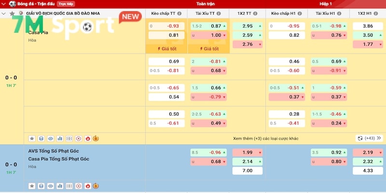Select the Hiệp 1 header section
This screenshot has width=386, height=193.
click(x=326, y=3)
